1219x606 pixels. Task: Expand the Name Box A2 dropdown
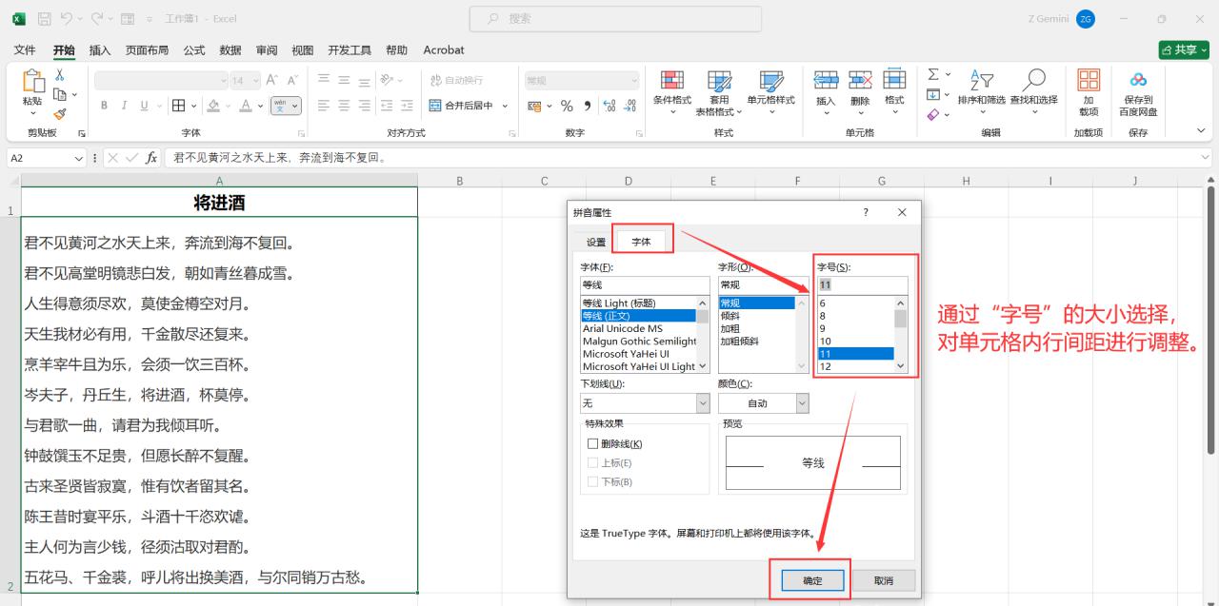coord(79,158)
